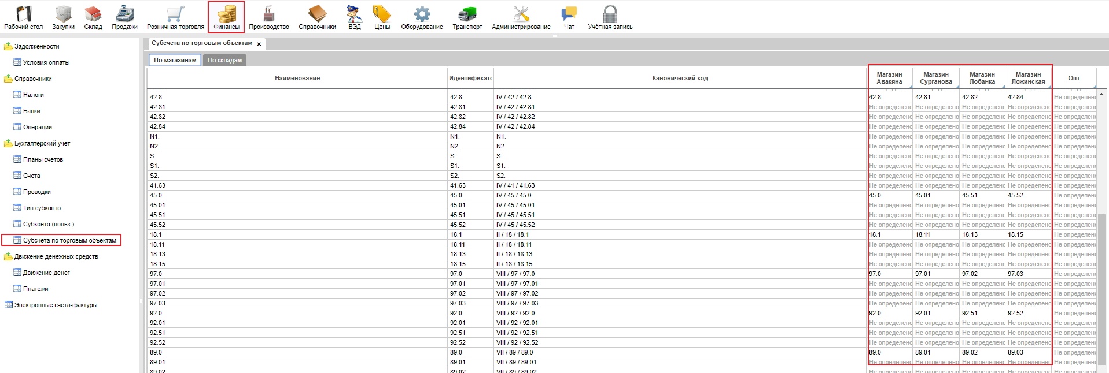Switch to the По складам tab
Image resolution: width=1109 pixels, height=373 pixels.
224,60
